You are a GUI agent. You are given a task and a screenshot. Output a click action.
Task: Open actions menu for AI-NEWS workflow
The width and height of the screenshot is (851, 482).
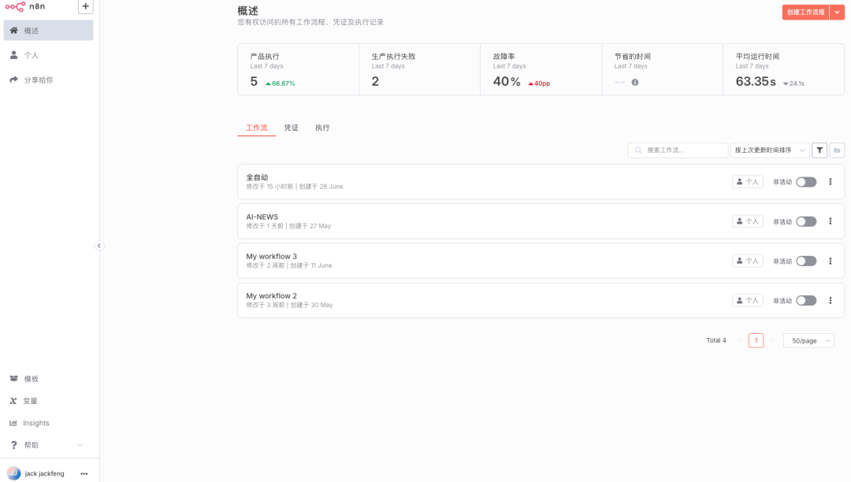pyautogui.click(x=831, y=221)
